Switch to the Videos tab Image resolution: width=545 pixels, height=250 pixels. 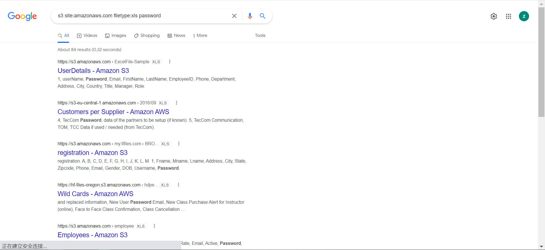tap(87, 35)
